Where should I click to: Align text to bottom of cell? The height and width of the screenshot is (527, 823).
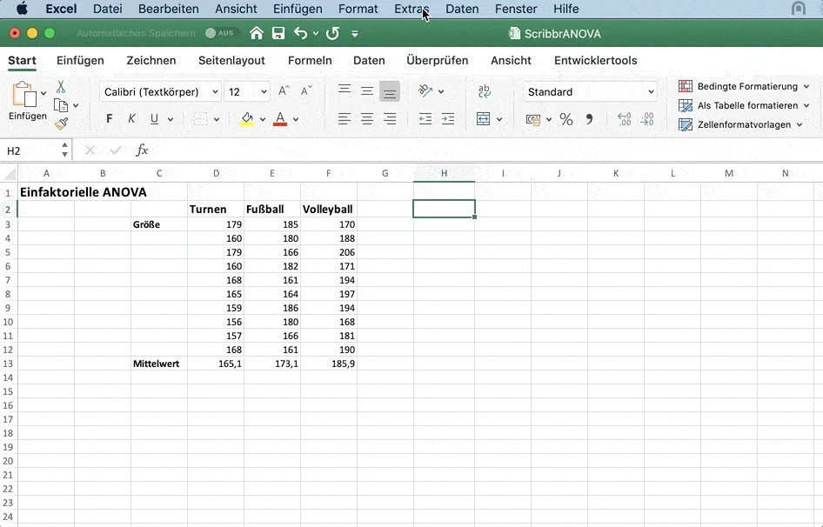pos(390,91)
